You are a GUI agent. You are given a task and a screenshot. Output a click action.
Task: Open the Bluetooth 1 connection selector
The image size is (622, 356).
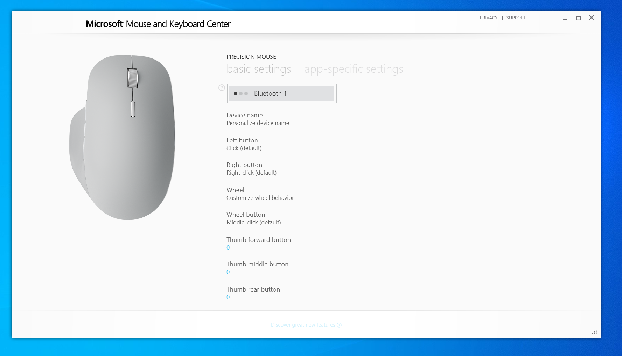(x=282, y=93)
